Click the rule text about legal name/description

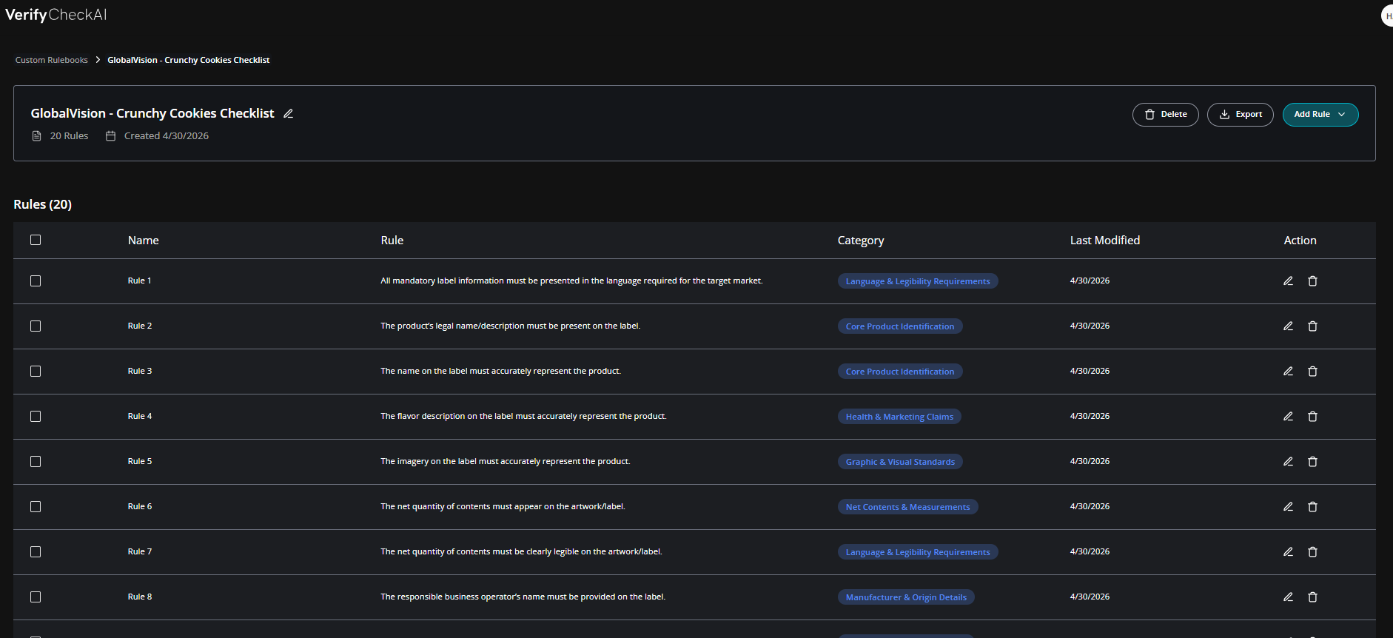[x=511, y=326]
